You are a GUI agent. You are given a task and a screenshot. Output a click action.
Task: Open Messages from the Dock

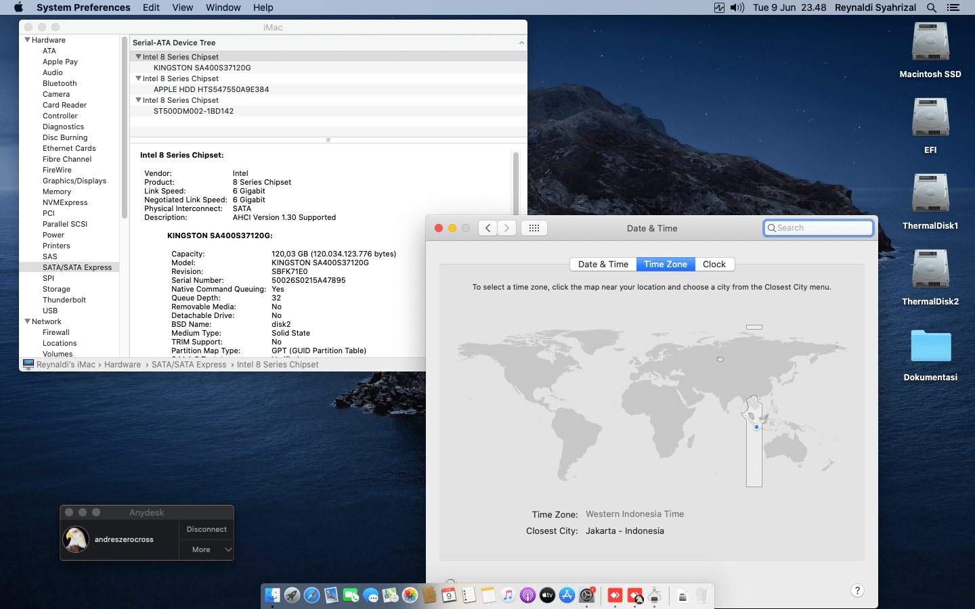(370, 595)
